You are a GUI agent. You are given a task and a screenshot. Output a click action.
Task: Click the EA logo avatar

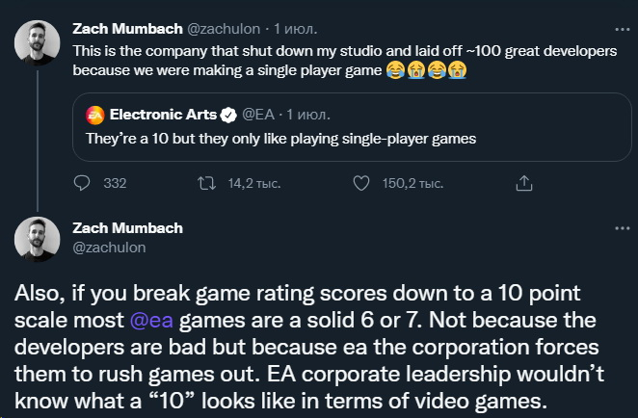point(95,117)
